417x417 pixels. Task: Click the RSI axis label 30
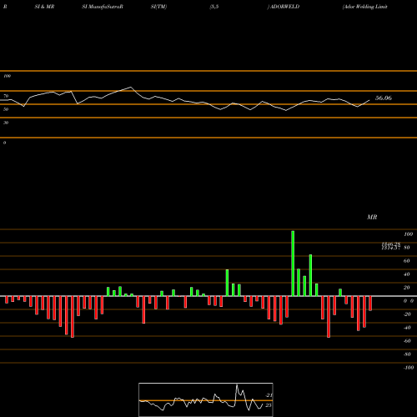(x=6, y=123)
